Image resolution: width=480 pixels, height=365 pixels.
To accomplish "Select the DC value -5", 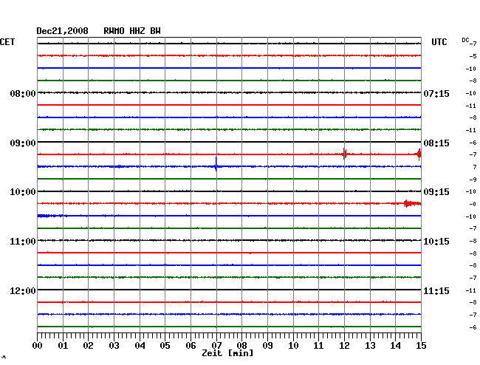I will pos(473,56).
